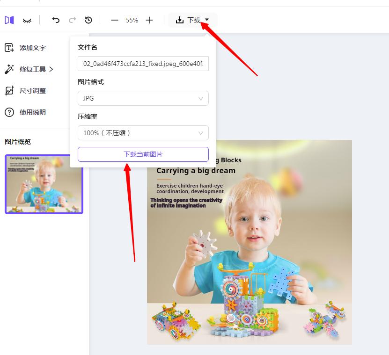Open the 使用说明 help icon
Image resolution: width=389 pixels, height=355 pixels.
coord(10,112)
